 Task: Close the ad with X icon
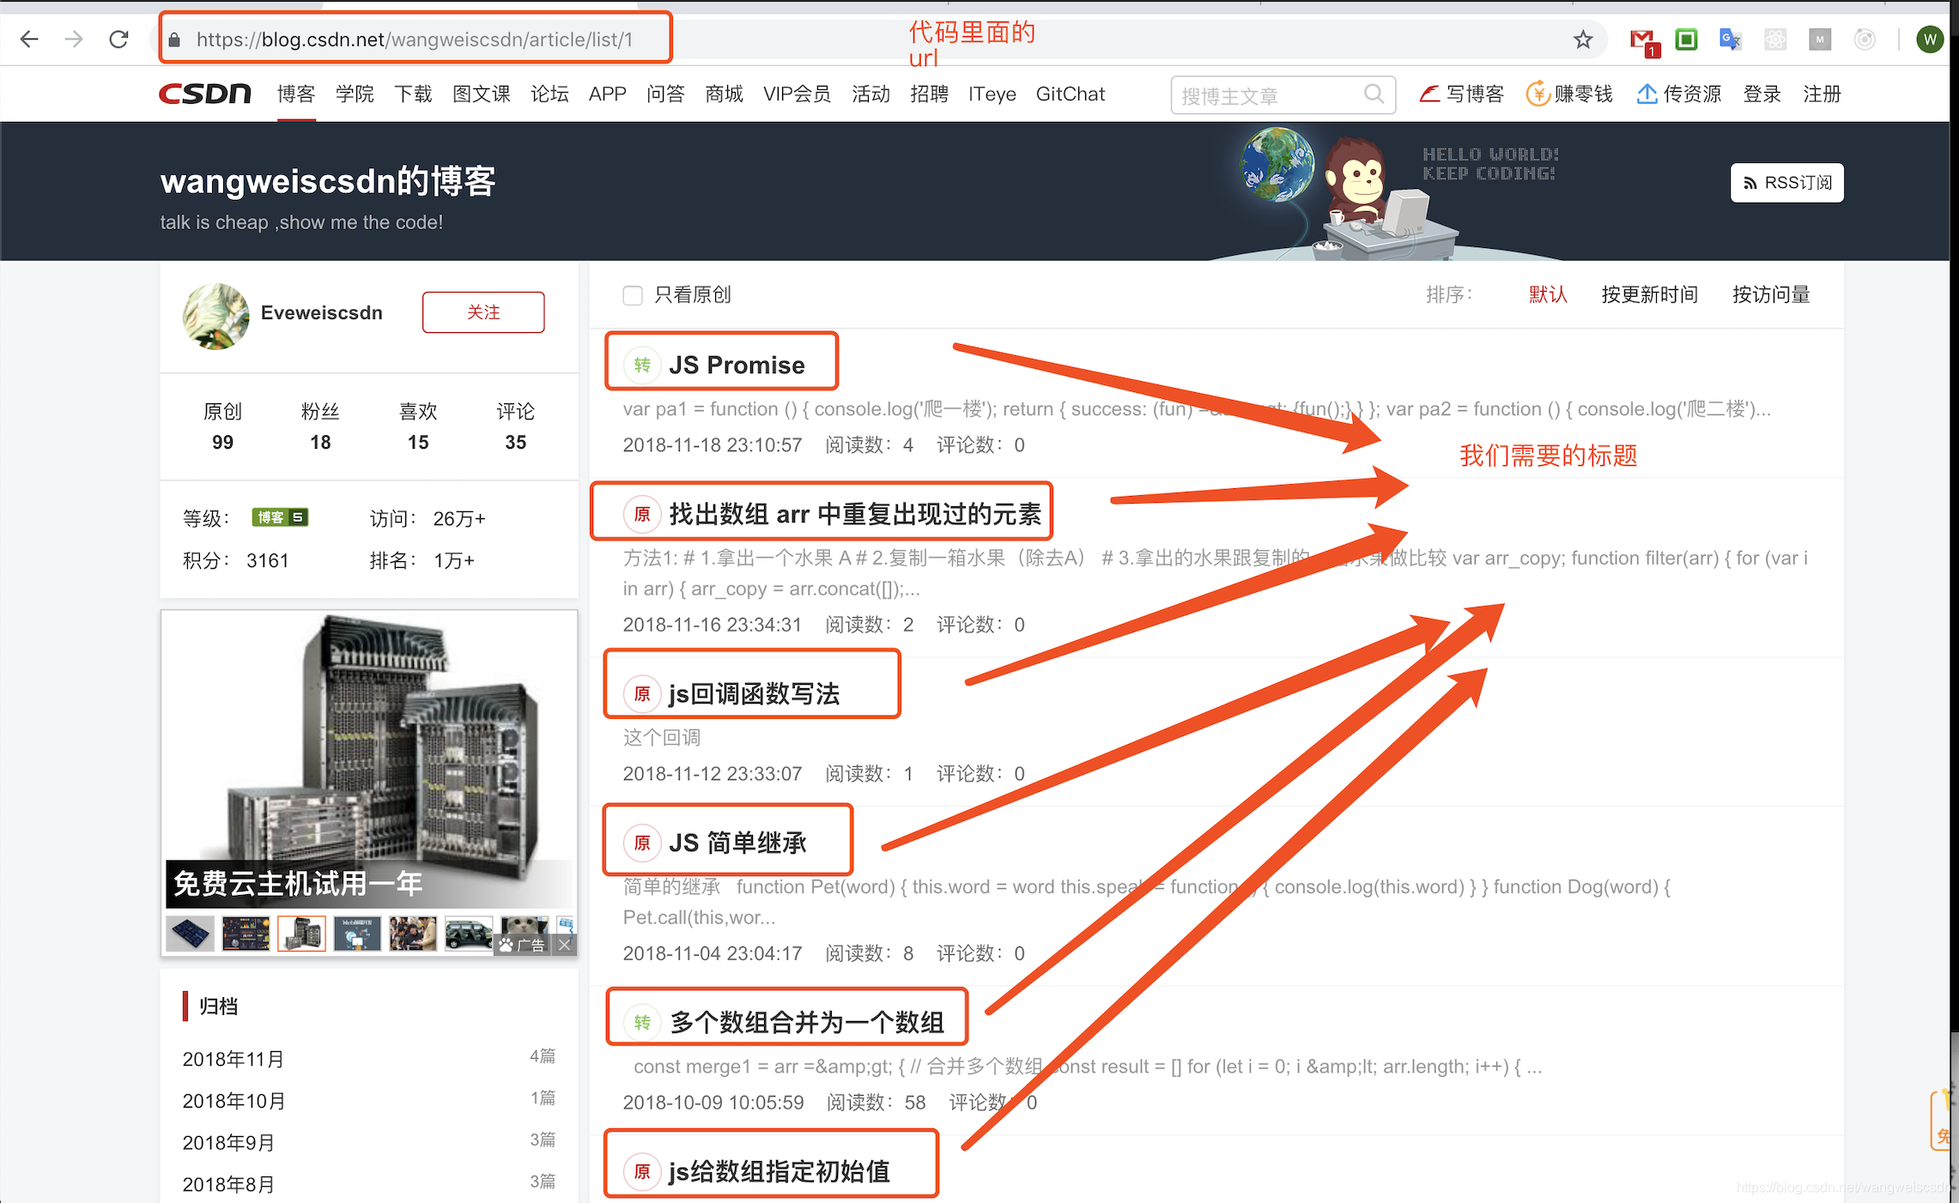tap(564, 945)
